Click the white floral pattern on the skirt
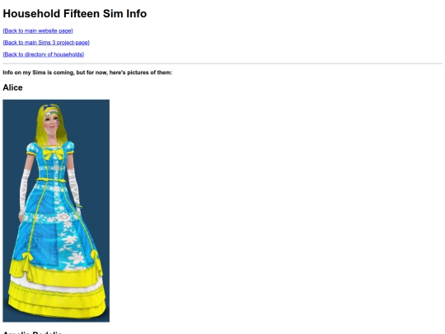 71,242
